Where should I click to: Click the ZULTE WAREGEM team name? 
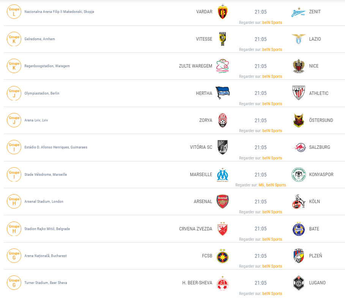coord(195,66)
